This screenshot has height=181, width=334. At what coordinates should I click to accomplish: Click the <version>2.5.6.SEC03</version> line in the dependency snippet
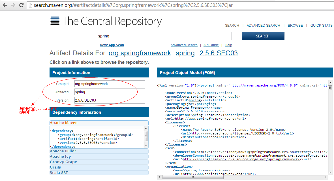point(87,143)
